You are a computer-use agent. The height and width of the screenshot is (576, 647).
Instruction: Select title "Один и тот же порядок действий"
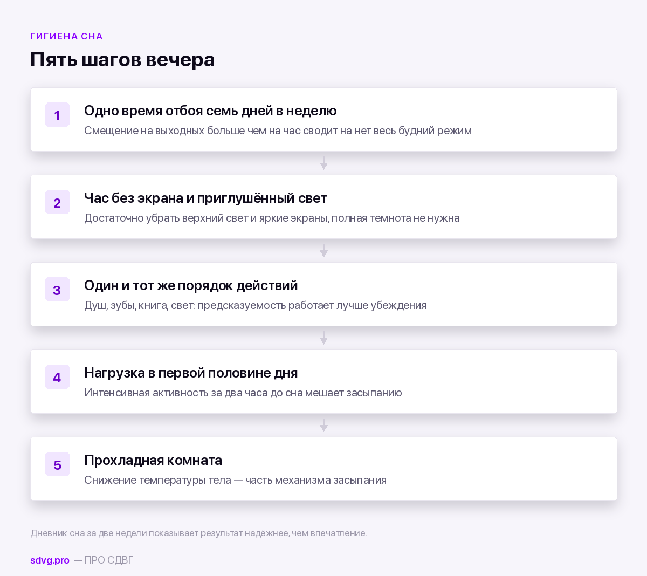[x=191, y=285]
